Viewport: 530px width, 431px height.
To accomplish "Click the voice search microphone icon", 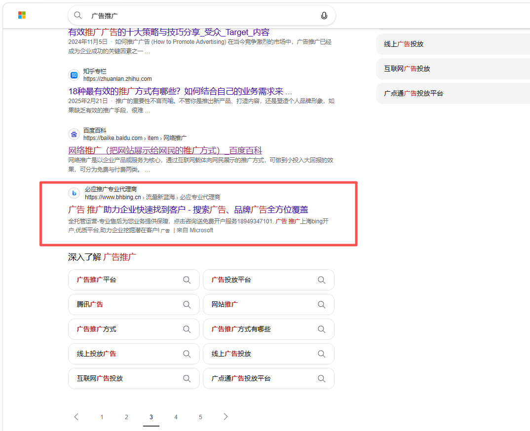I will pyautogui.click(x=324, y=16).
